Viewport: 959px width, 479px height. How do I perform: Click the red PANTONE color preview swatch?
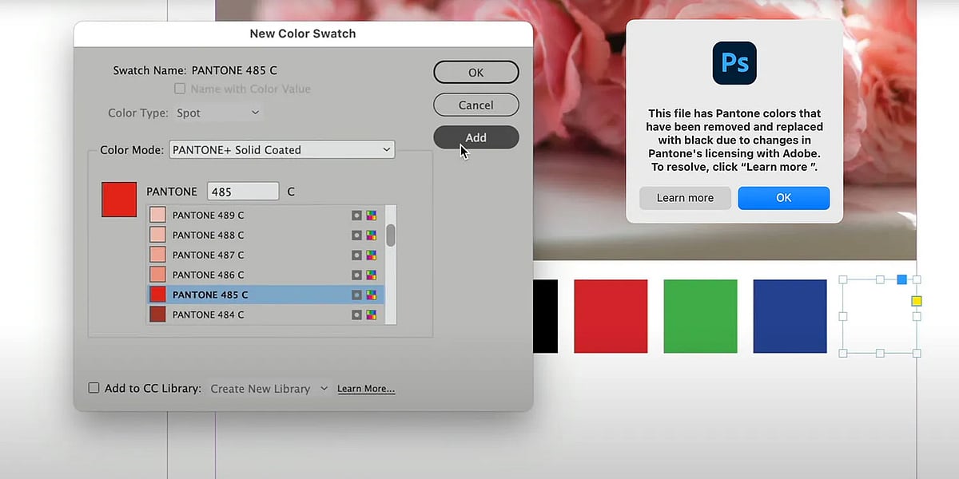[x=118, y=199]
